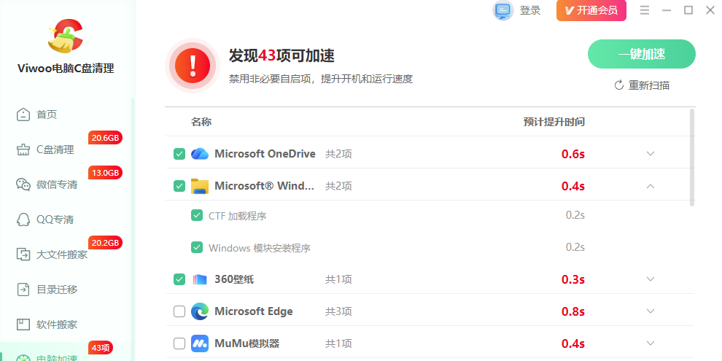Click the startup list vertical scrollbar
This screenshot has width=722, height=361.
tap(691, 158)
